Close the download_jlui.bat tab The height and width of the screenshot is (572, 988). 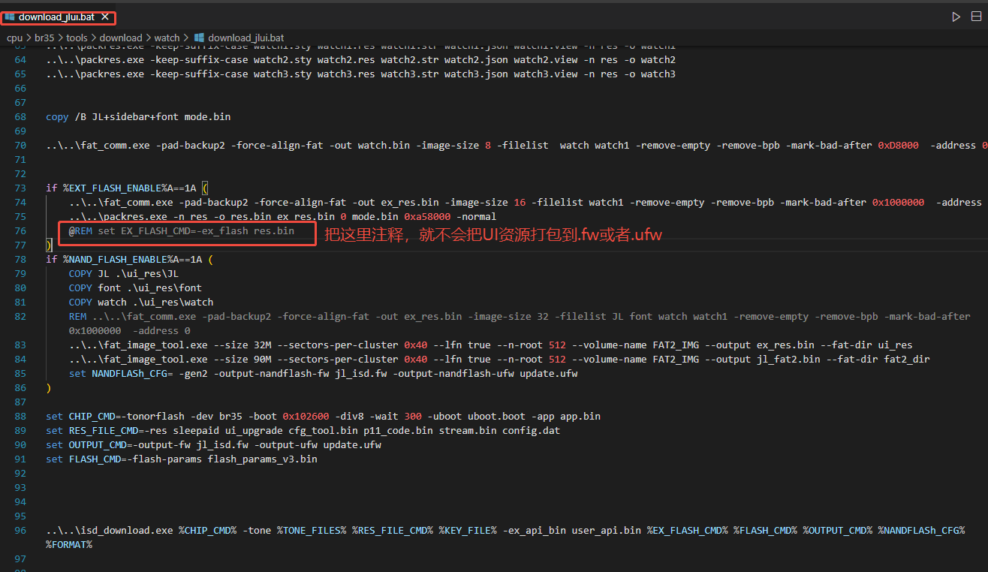click(105, 17)
